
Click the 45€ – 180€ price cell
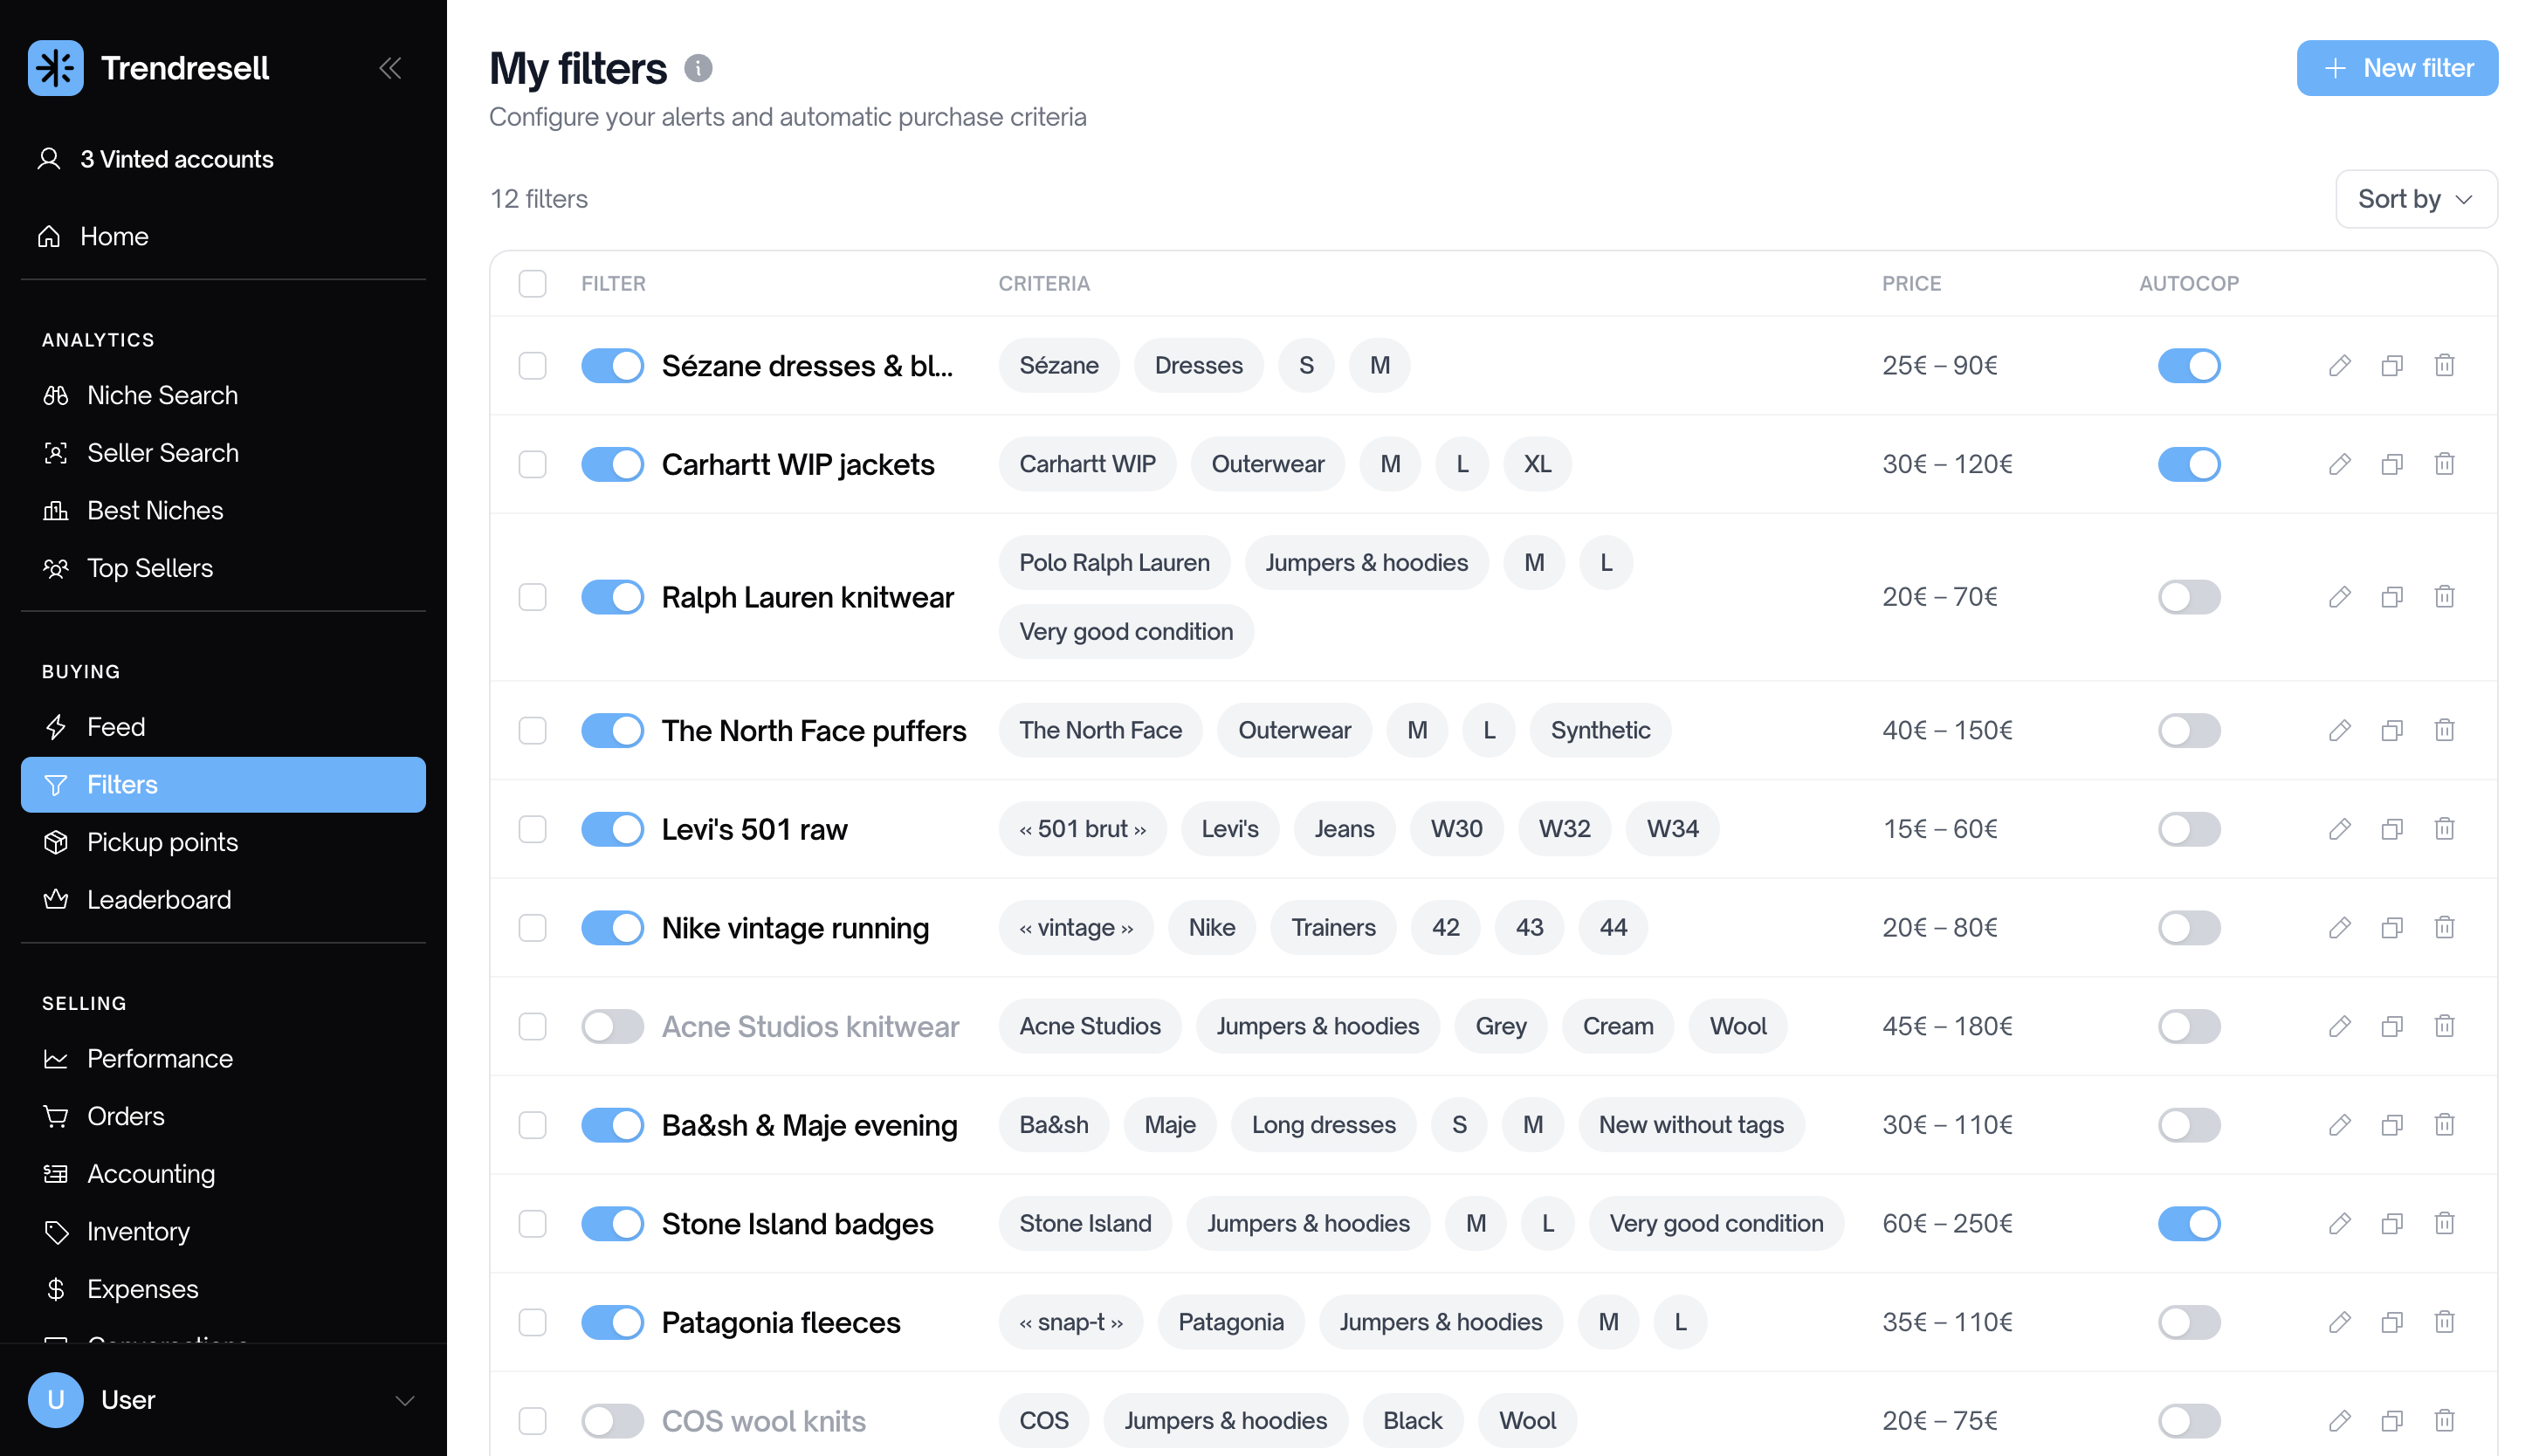click(x=1947, y=1026)
